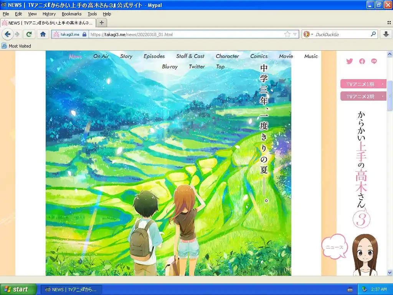393x295 pixels.
Task: Reload the page with the refresh icon
Action: coord(29,34)
